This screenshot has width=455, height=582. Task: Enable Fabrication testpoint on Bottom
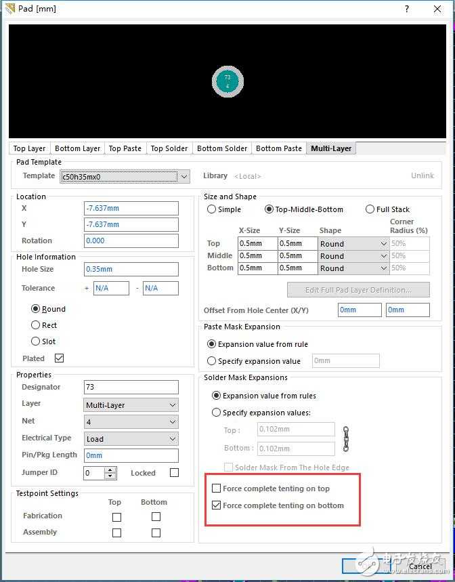click(156, 517)
